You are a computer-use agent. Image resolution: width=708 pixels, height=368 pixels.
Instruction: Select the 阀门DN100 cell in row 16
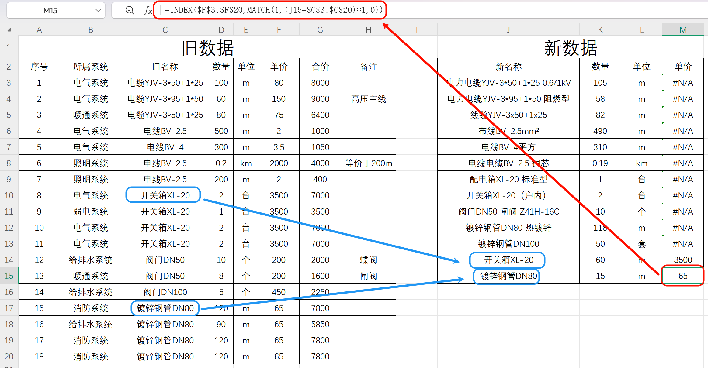165,292
